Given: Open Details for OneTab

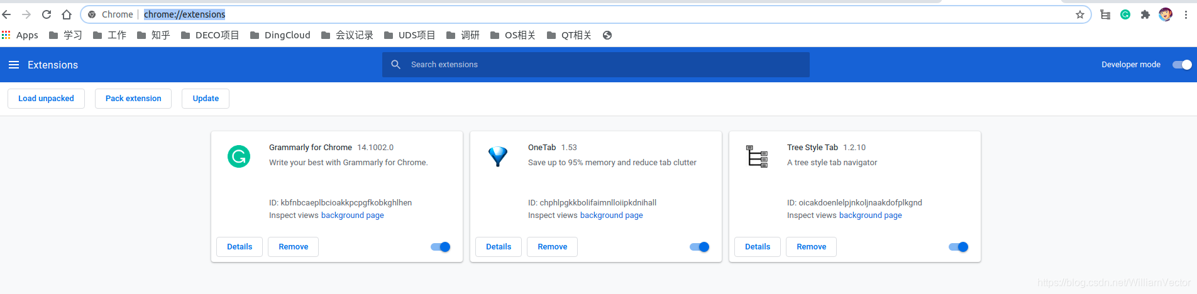Looking at the screenshot, I should (x=499, y=247).
